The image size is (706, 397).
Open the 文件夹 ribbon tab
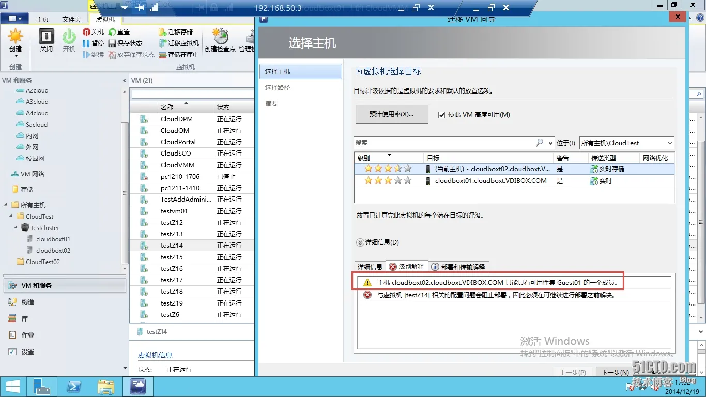pos(71,19)
